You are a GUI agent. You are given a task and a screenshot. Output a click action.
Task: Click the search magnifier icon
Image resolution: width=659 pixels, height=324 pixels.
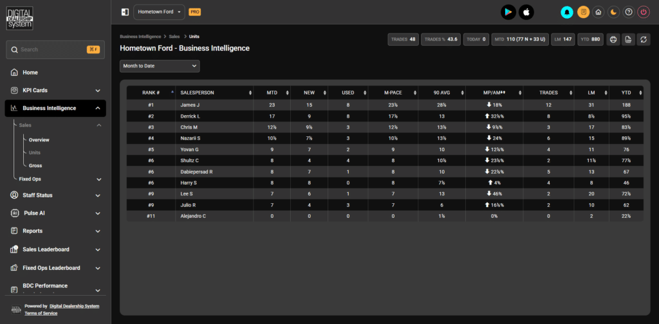click(x=14, y=50)
